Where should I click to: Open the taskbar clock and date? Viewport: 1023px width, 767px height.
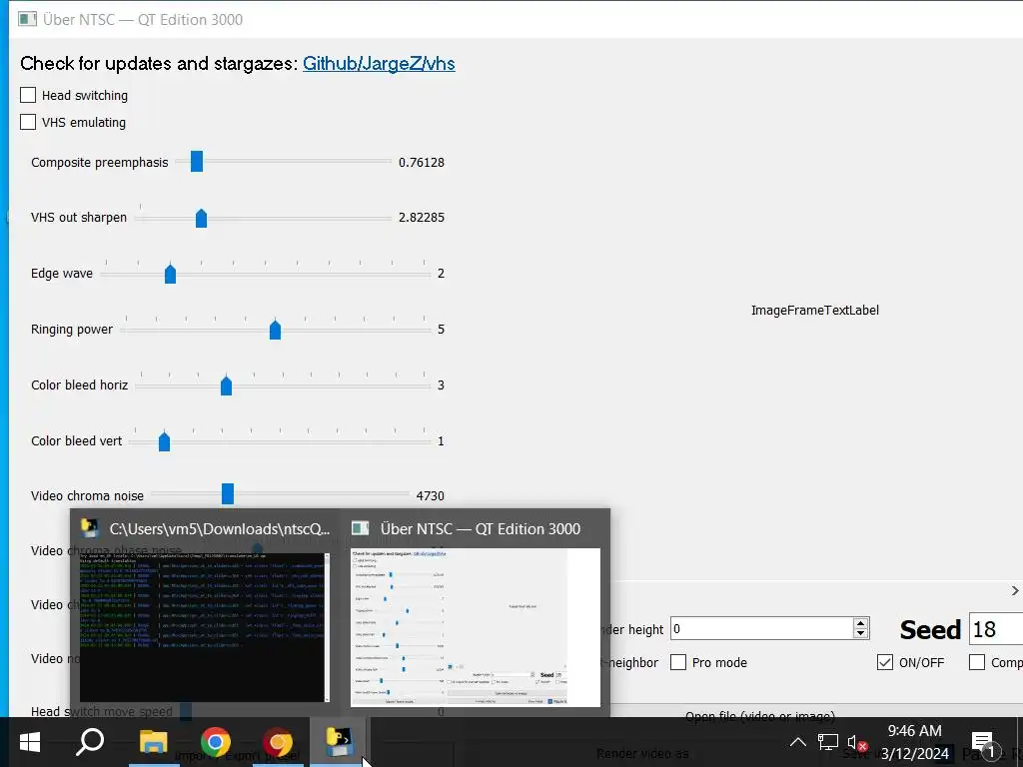(x=915, y=742)
